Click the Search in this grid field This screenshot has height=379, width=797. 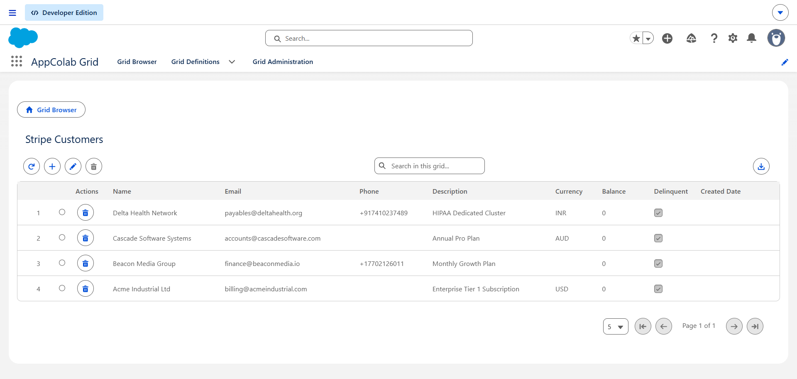tap(430, 166)
